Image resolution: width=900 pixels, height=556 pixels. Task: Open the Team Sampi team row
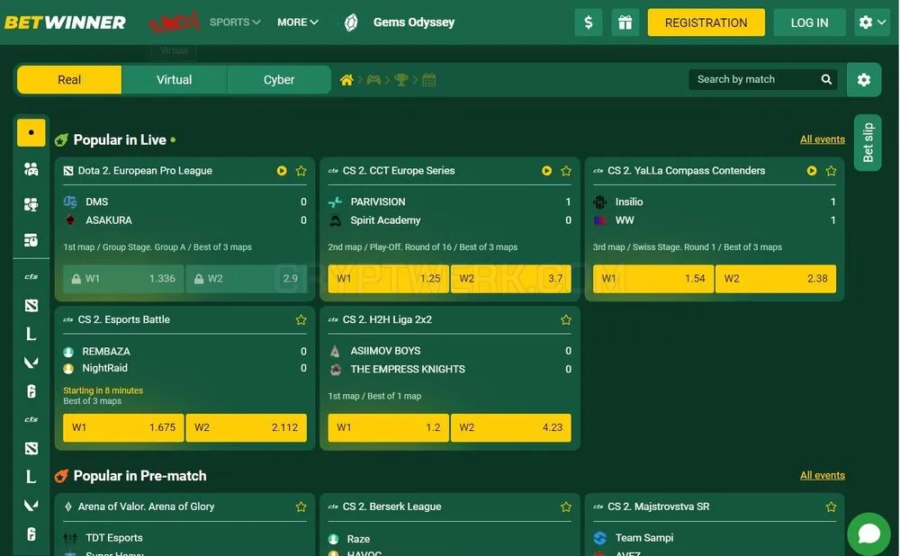click(715, 538)
